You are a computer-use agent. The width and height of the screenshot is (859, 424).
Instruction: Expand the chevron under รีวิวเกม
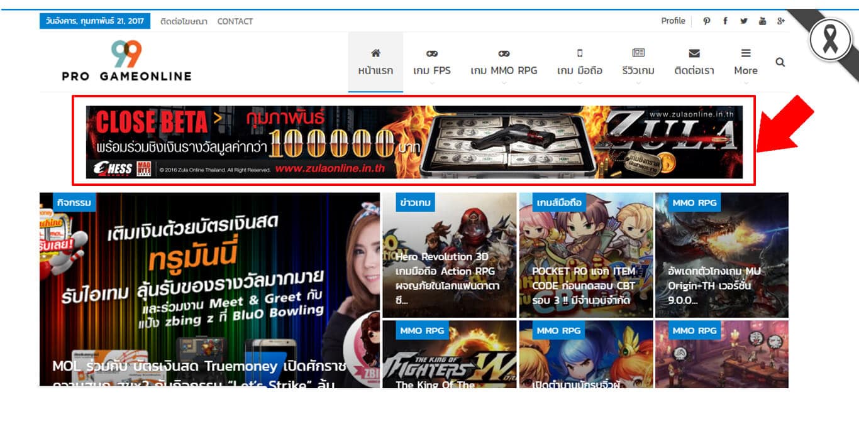pos(638,83)
